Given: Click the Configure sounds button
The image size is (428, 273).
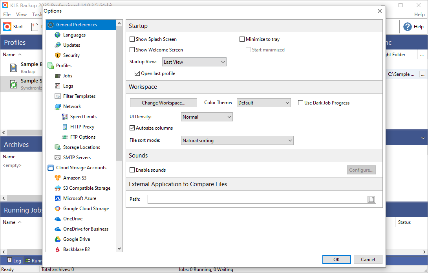Looking at the screenshot, I should coord(361,170).
